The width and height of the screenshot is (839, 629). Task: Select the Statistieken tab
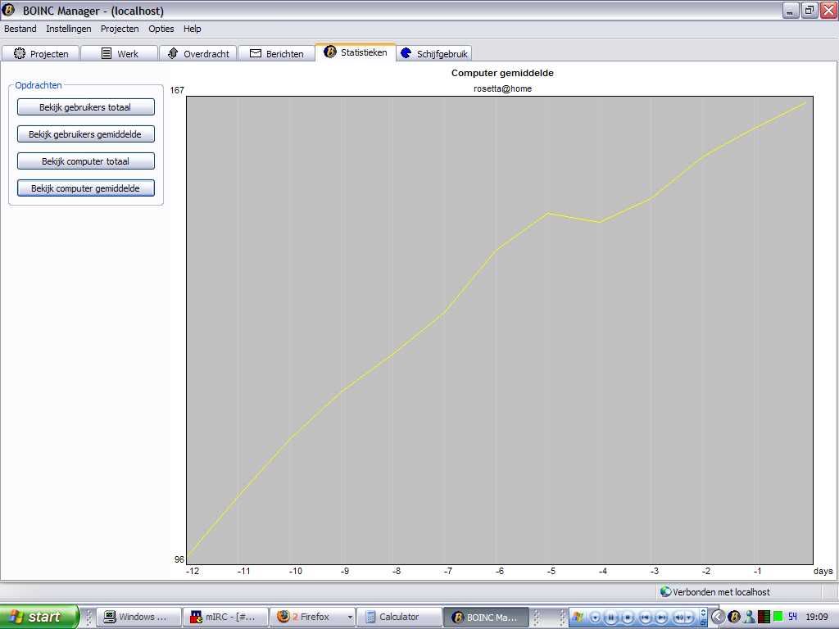[x=356, y=52]
